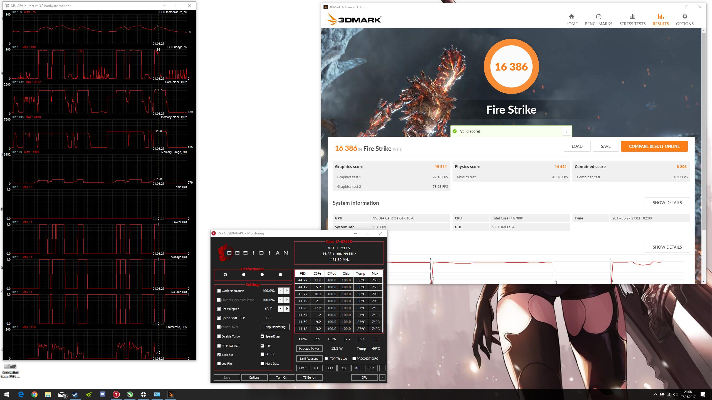Select the second Performance profile radio
Viewport: 712px width, 400px height.
[244, 275]
